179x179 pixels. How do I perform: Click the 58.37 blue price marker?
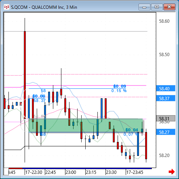pyautogui.click(x=166, y=98)
